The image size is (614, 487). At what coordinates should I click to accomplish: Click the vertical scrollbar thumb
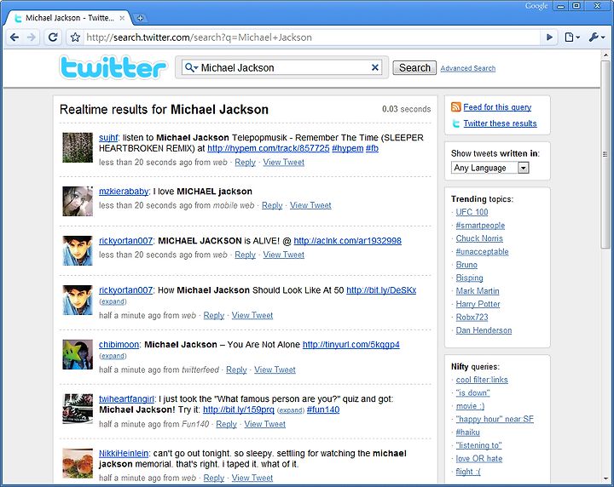(x=605, y=154)
